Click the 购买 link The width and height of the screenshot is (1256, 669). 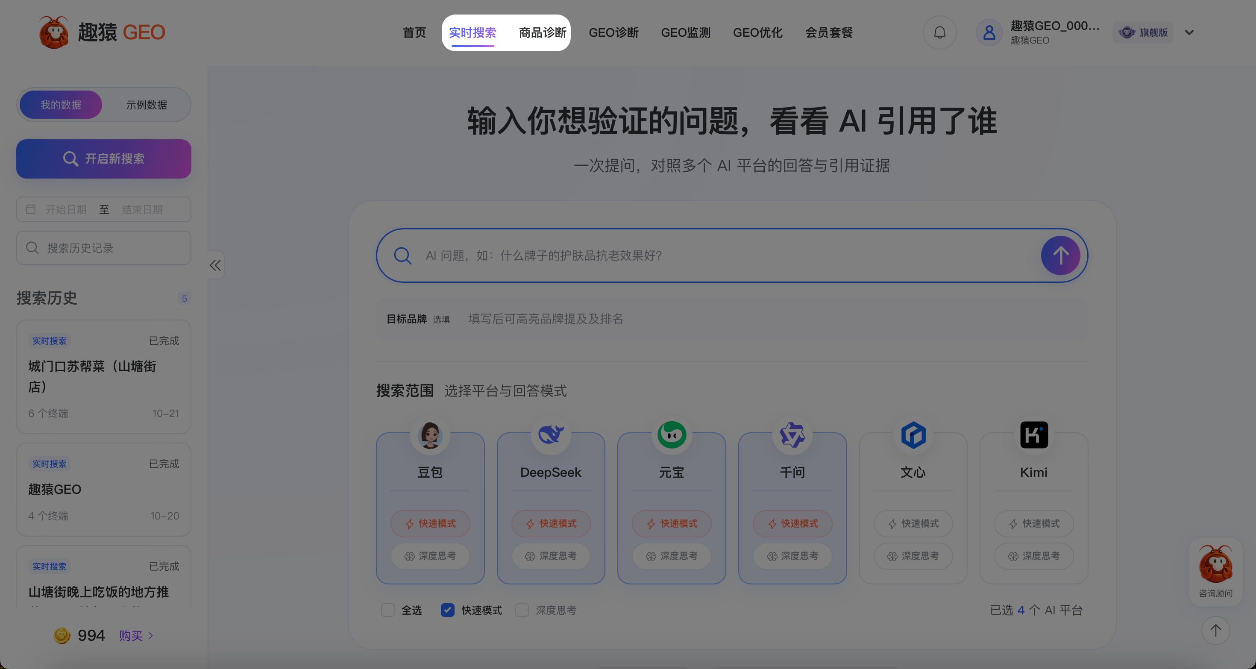136,635
